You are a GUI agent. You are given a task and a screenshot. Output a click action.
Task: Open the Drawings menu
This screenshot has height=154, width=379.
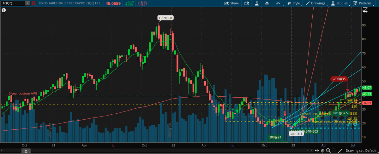[316, 3]
